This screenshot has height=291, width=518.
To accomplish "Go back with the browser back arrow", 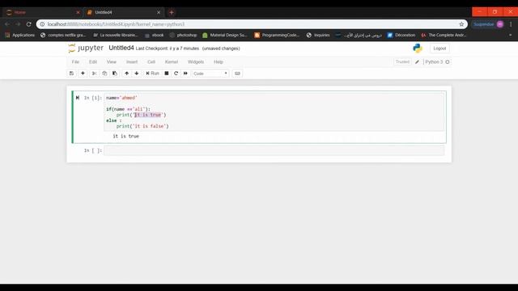I will pos(7,24).
